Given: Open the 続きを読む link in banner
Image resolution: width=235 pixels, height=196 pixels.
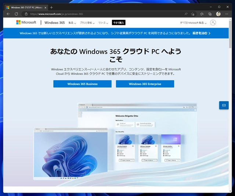Looking at the screenshot, I should [x=201, y=33].
